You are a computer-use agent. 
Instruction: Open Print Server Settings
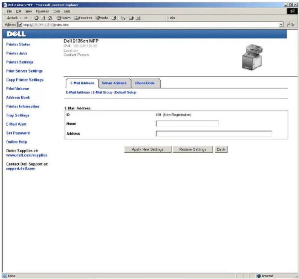[x=24, y=71]
